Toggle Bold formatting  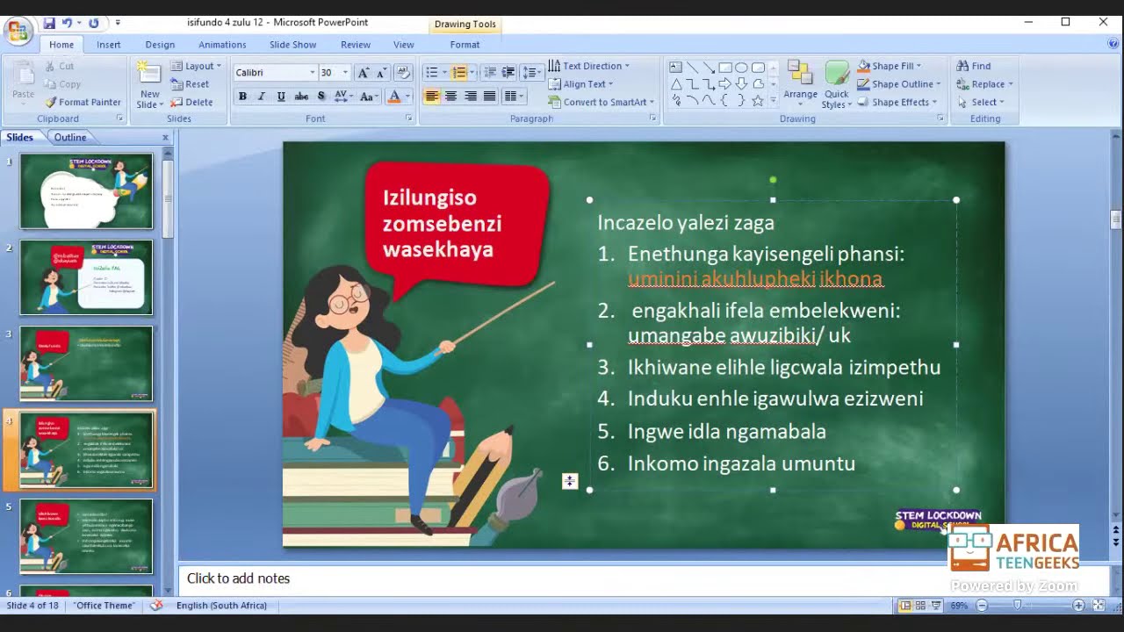[x=242, y=97]
